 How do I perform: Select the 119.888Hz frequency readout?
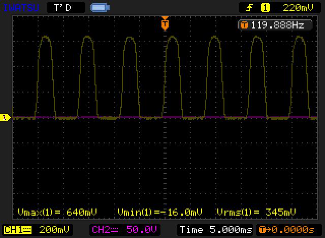point(277,25)
